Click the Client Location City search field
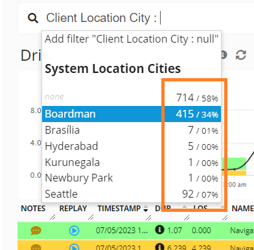Viewport: 254px width, 250px height. click(136, 18)
